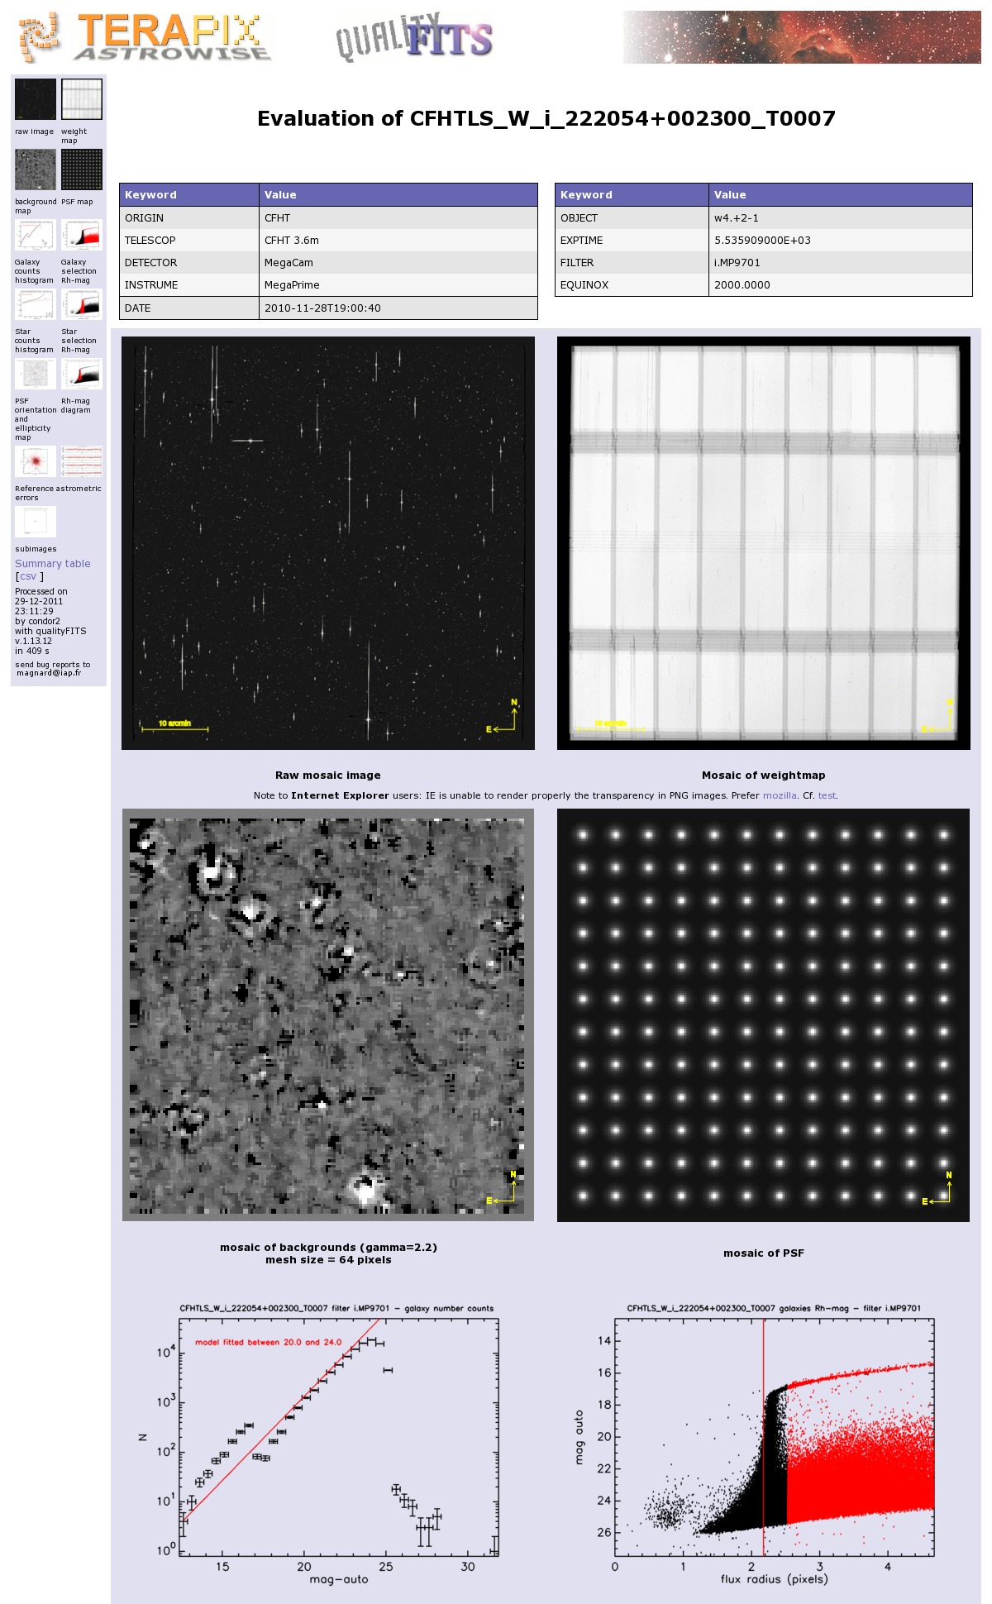This screenshot has width=992, height=1604.
Task: Click the right table 'Value' header
Action: click(841, 195)
